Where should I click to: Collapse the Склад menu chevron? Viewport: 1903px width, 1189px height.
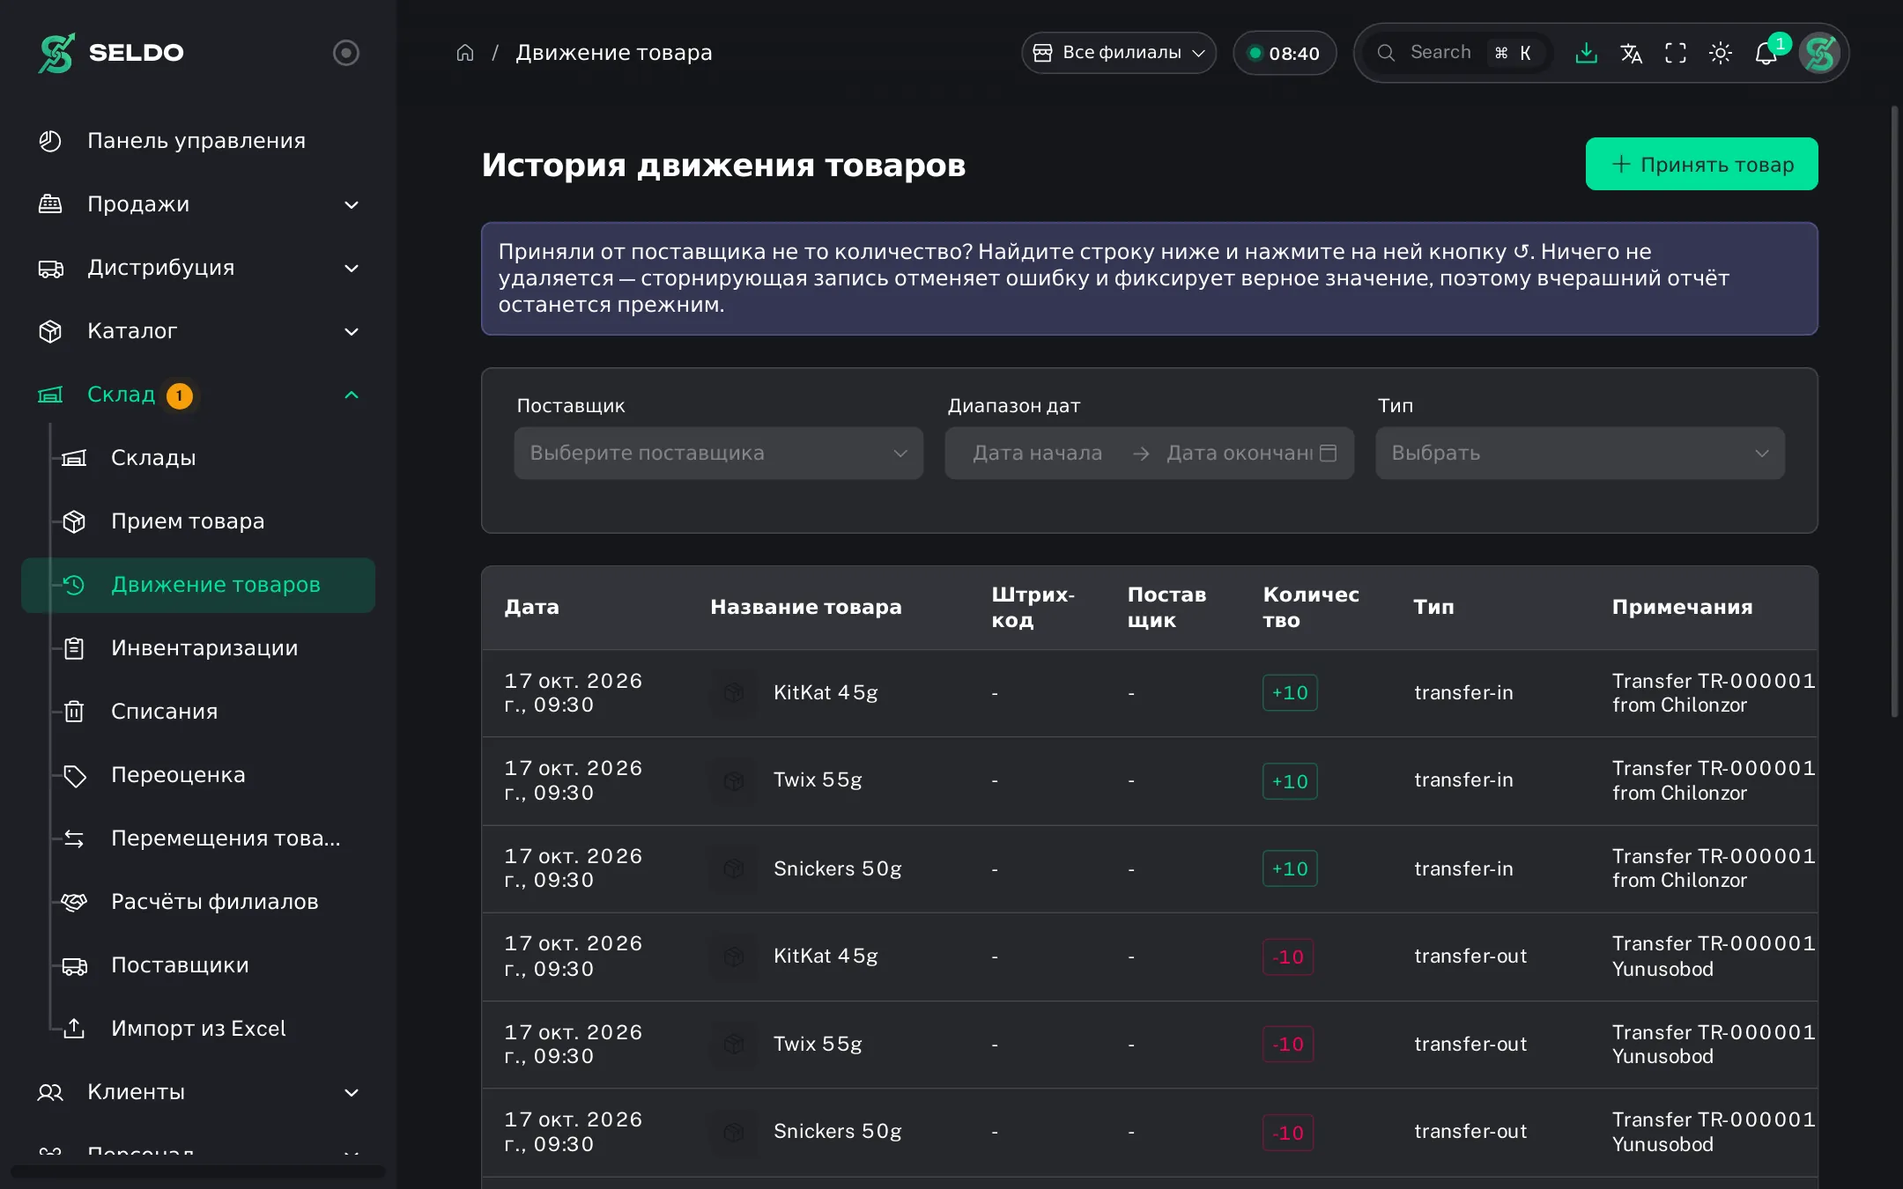pos(352,395)
